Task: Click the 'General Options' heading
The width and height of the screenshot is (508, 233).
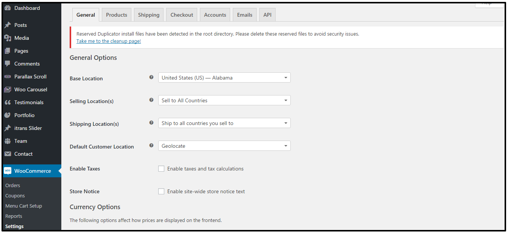Action: [x=93, y=58]
